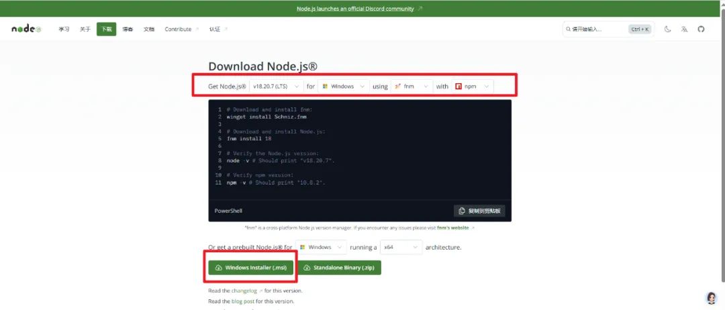This screenshot has width=725, height=310.
Task: Open the 学习 menu item
Action: pyautogui.click(x=64, y=29)
